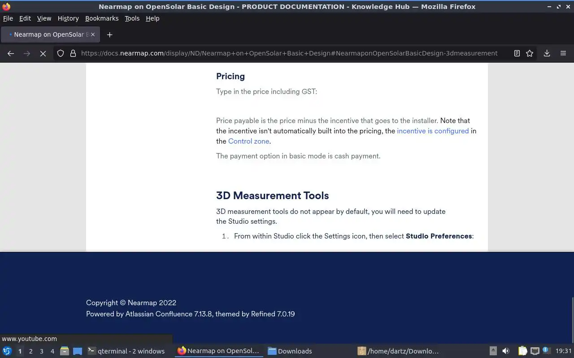Follow the 'incentive is configured' link
The image size is (574, 358).
(433, 131)
